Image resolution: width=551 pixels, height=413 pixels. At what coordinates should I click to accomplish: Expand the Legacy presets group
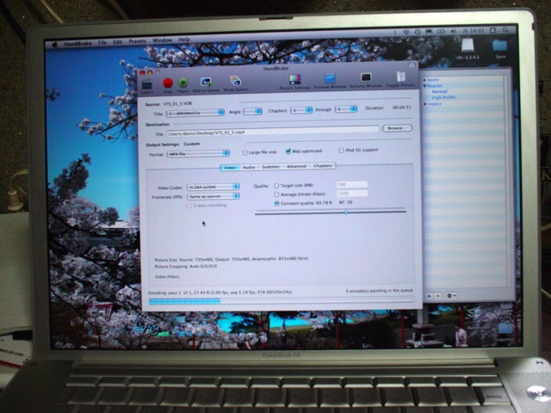424,104
